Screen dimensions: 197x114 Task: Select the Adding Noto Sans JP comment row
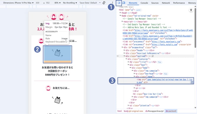(x=147, y=27)
